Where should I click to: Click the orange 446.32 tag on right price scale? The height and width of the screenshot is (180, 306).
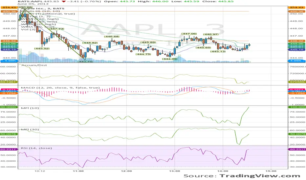click(x=296, y=41)
